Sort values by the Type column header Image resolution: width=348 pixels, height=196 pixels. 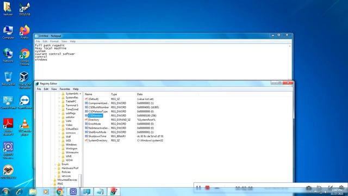click(x=123, y=94)
